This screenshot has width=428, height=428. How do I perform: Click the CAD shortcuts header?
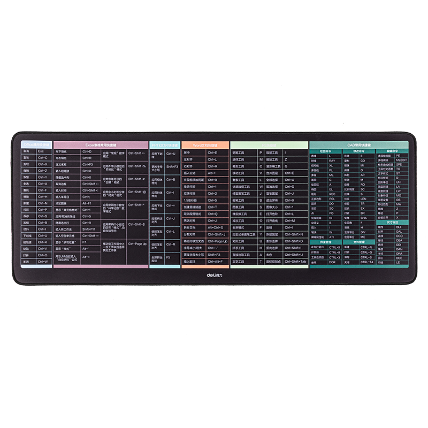point(359,145)
